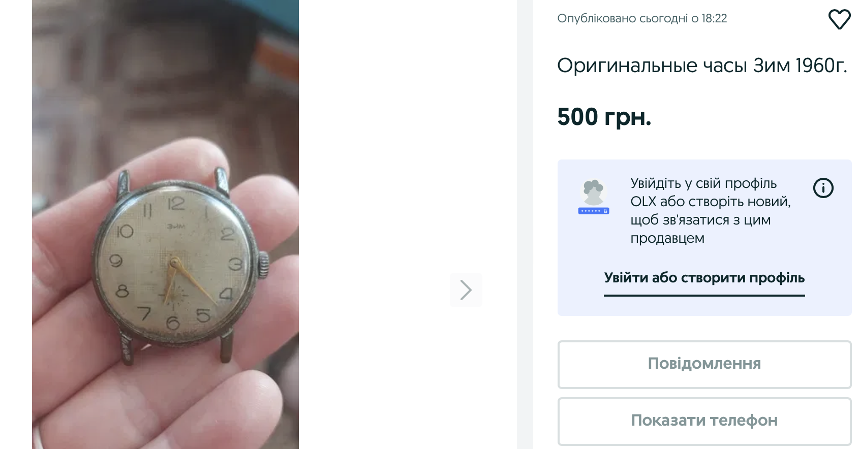This screenshot has height=449, width=859.
Task: Click the ЗиМ logo on the watch dial
Action: coord(176,227)
